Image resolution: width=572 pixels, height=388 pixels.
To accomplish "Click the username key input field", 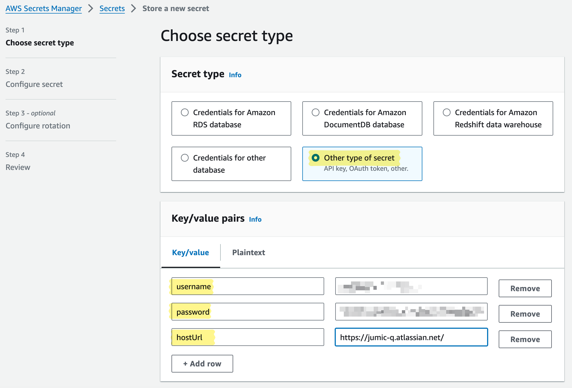I will 248,286.
